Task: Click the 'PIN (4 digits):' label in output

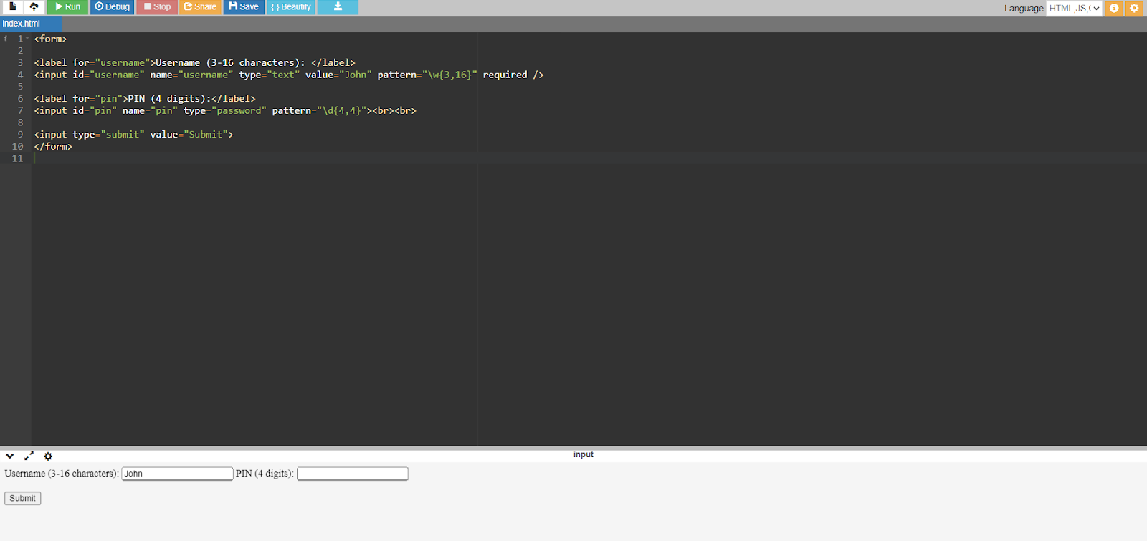Action: [265, 474]
